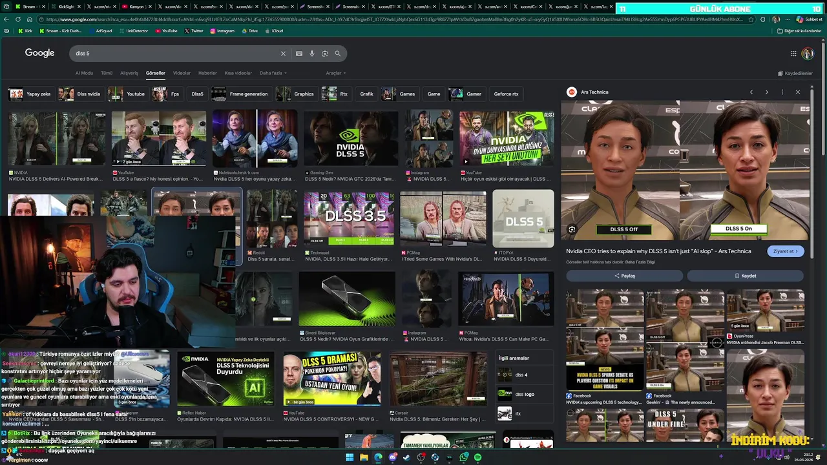
Task: Open iCloud bookmark in bookmarks bar
Action: (274, 30)
